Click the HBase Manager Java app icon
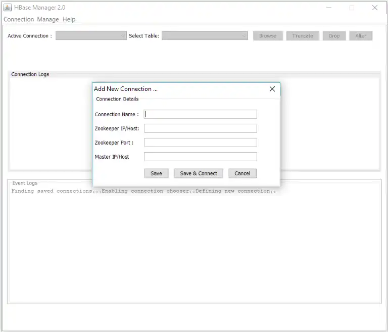 [x=8, y=8]
